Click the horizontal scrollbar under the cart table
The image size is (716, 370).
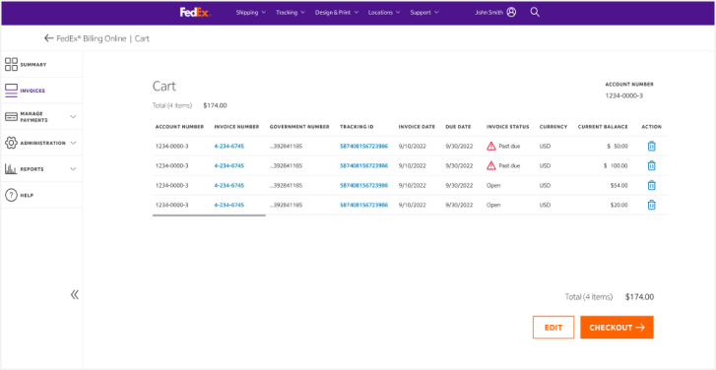(209, 215)
